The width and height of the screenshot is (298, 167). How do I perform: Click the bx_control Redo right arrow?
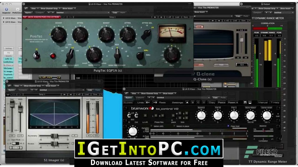point(155,102)
